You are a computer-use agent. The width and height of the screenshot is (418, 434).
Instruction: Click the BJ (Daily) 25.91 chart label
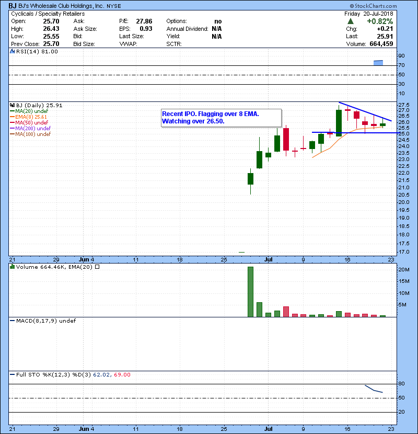click(39, 106)
